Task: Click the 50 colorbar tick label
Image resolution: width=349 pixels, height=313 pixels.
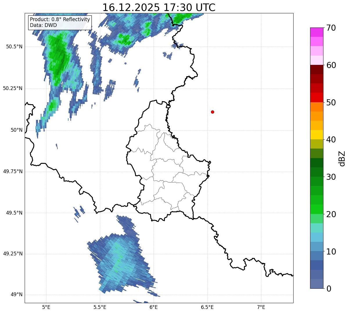Action: [x=331, y=102]
